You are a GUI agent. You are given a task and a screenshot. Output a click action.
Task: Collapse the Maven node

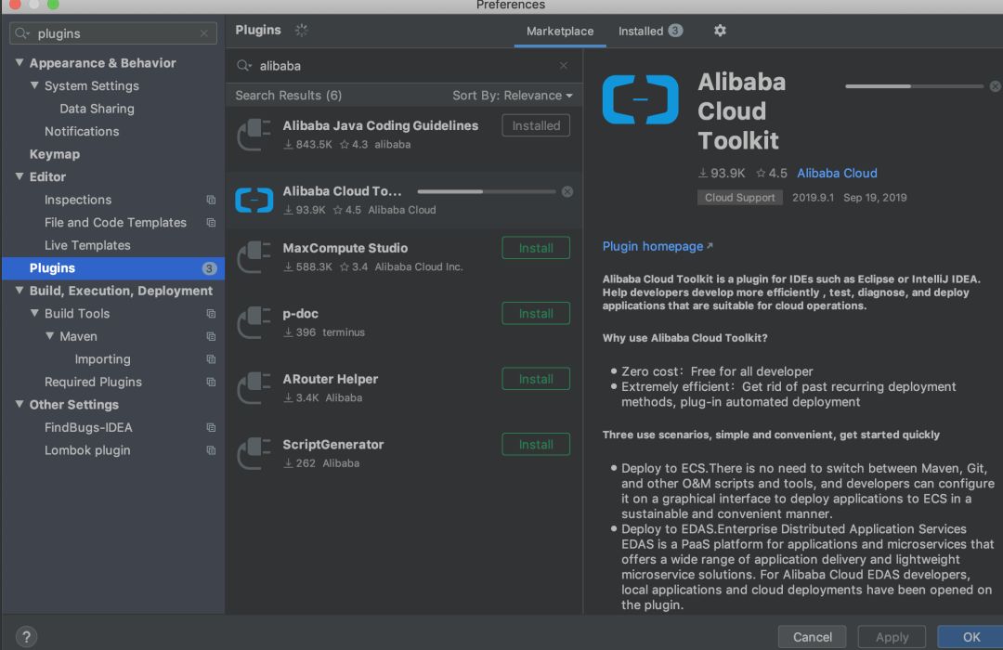[50, 336]
